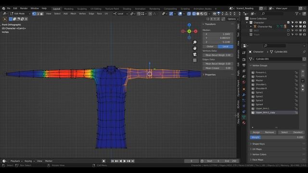Play the animation in reverse
308x173 pixels.
click(x=121, y=161)
